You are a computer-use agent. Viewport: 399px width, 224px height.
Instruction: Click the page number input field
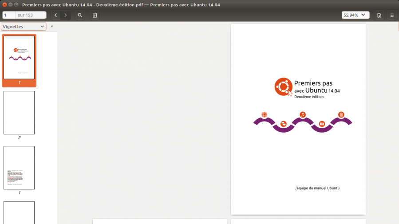[9, 15]
